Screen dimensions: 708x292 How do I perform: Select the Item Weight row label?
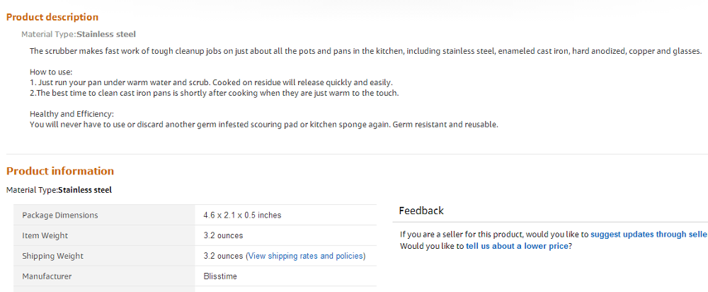click(x=45, y=235)
